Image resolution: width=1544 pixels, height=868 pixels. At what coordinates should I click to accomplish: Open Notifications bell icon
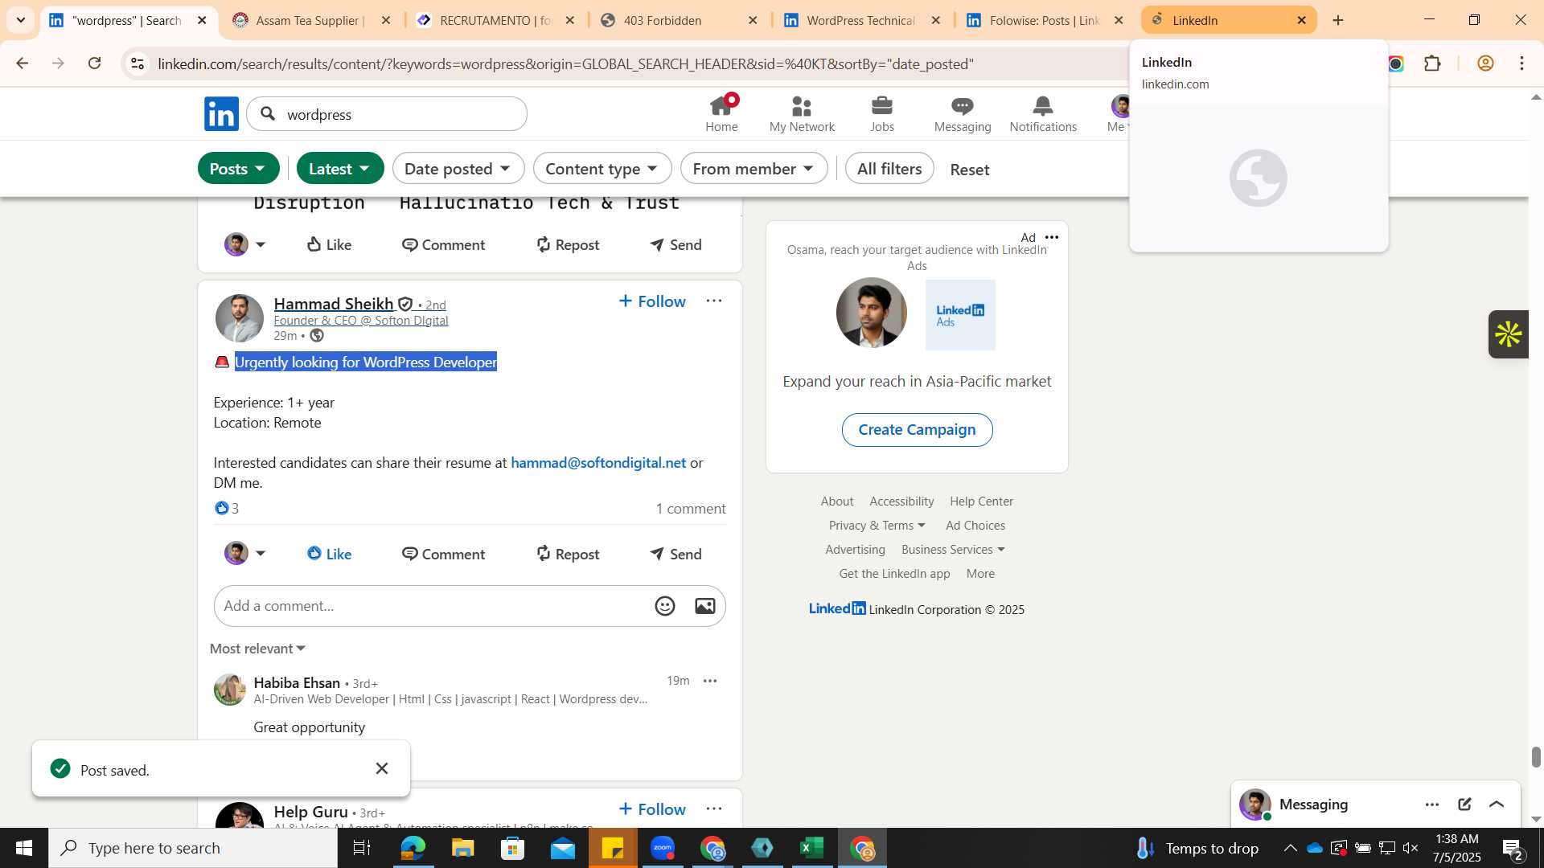point(1043,114)
